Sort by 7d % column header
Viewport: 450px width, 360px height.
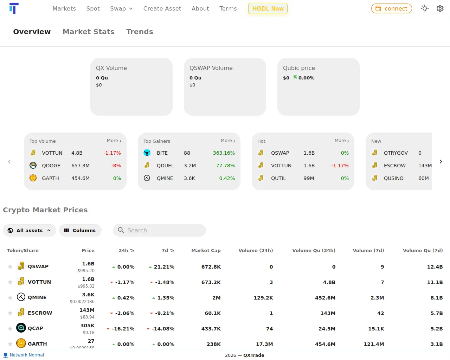168,251
